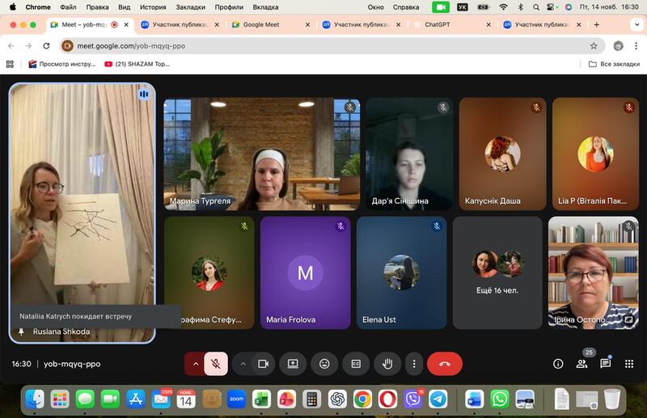Open Telegram from the Dock

point(438,399)
